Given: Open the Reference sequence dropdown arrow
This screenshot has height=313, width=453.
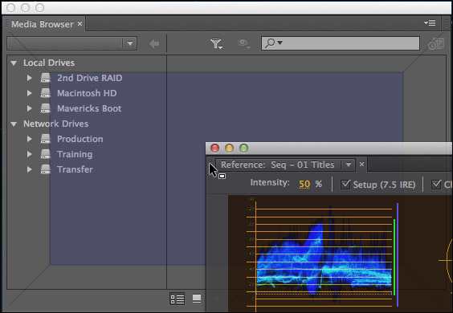Looking at the screenshot, I should pos(349,165).
